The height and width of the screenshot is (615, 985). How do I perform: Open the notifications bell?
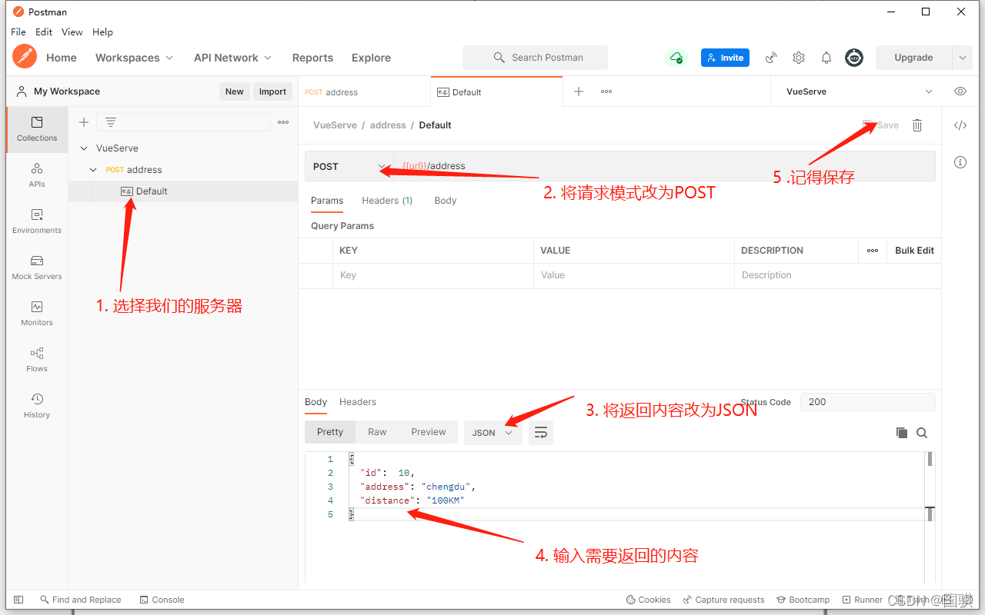coord(826,58)
